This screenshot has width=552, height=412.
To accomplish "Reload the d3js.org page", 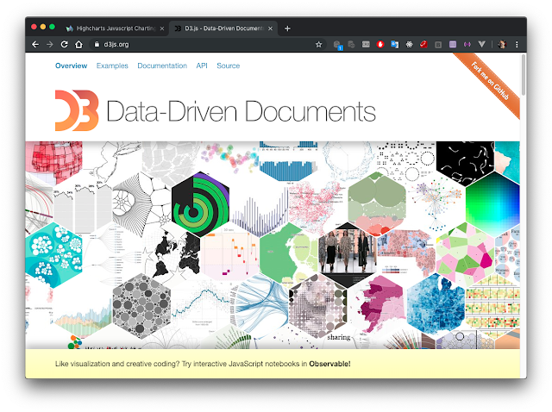I will 64,44.
